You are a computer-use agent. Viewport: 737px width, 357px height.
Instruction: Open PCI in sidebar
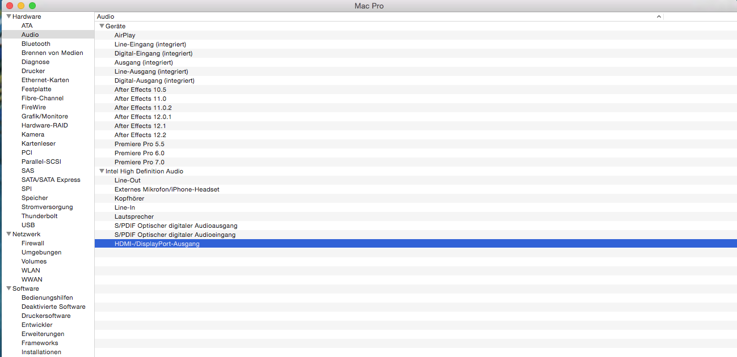click(27, 152)
